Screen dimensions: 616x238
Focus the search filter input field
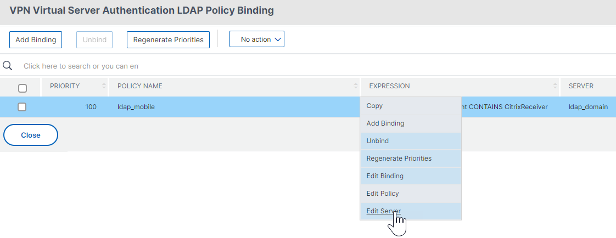[x=81, y=66]
